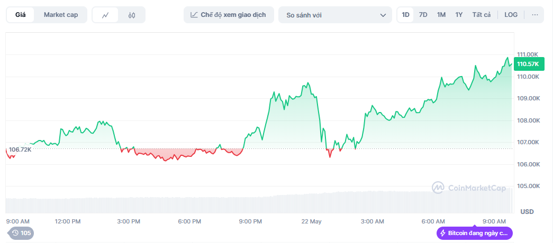Screen dimensions: 553x243
Task: Open the three-dots more options menu
Action: tap(534, 15)
